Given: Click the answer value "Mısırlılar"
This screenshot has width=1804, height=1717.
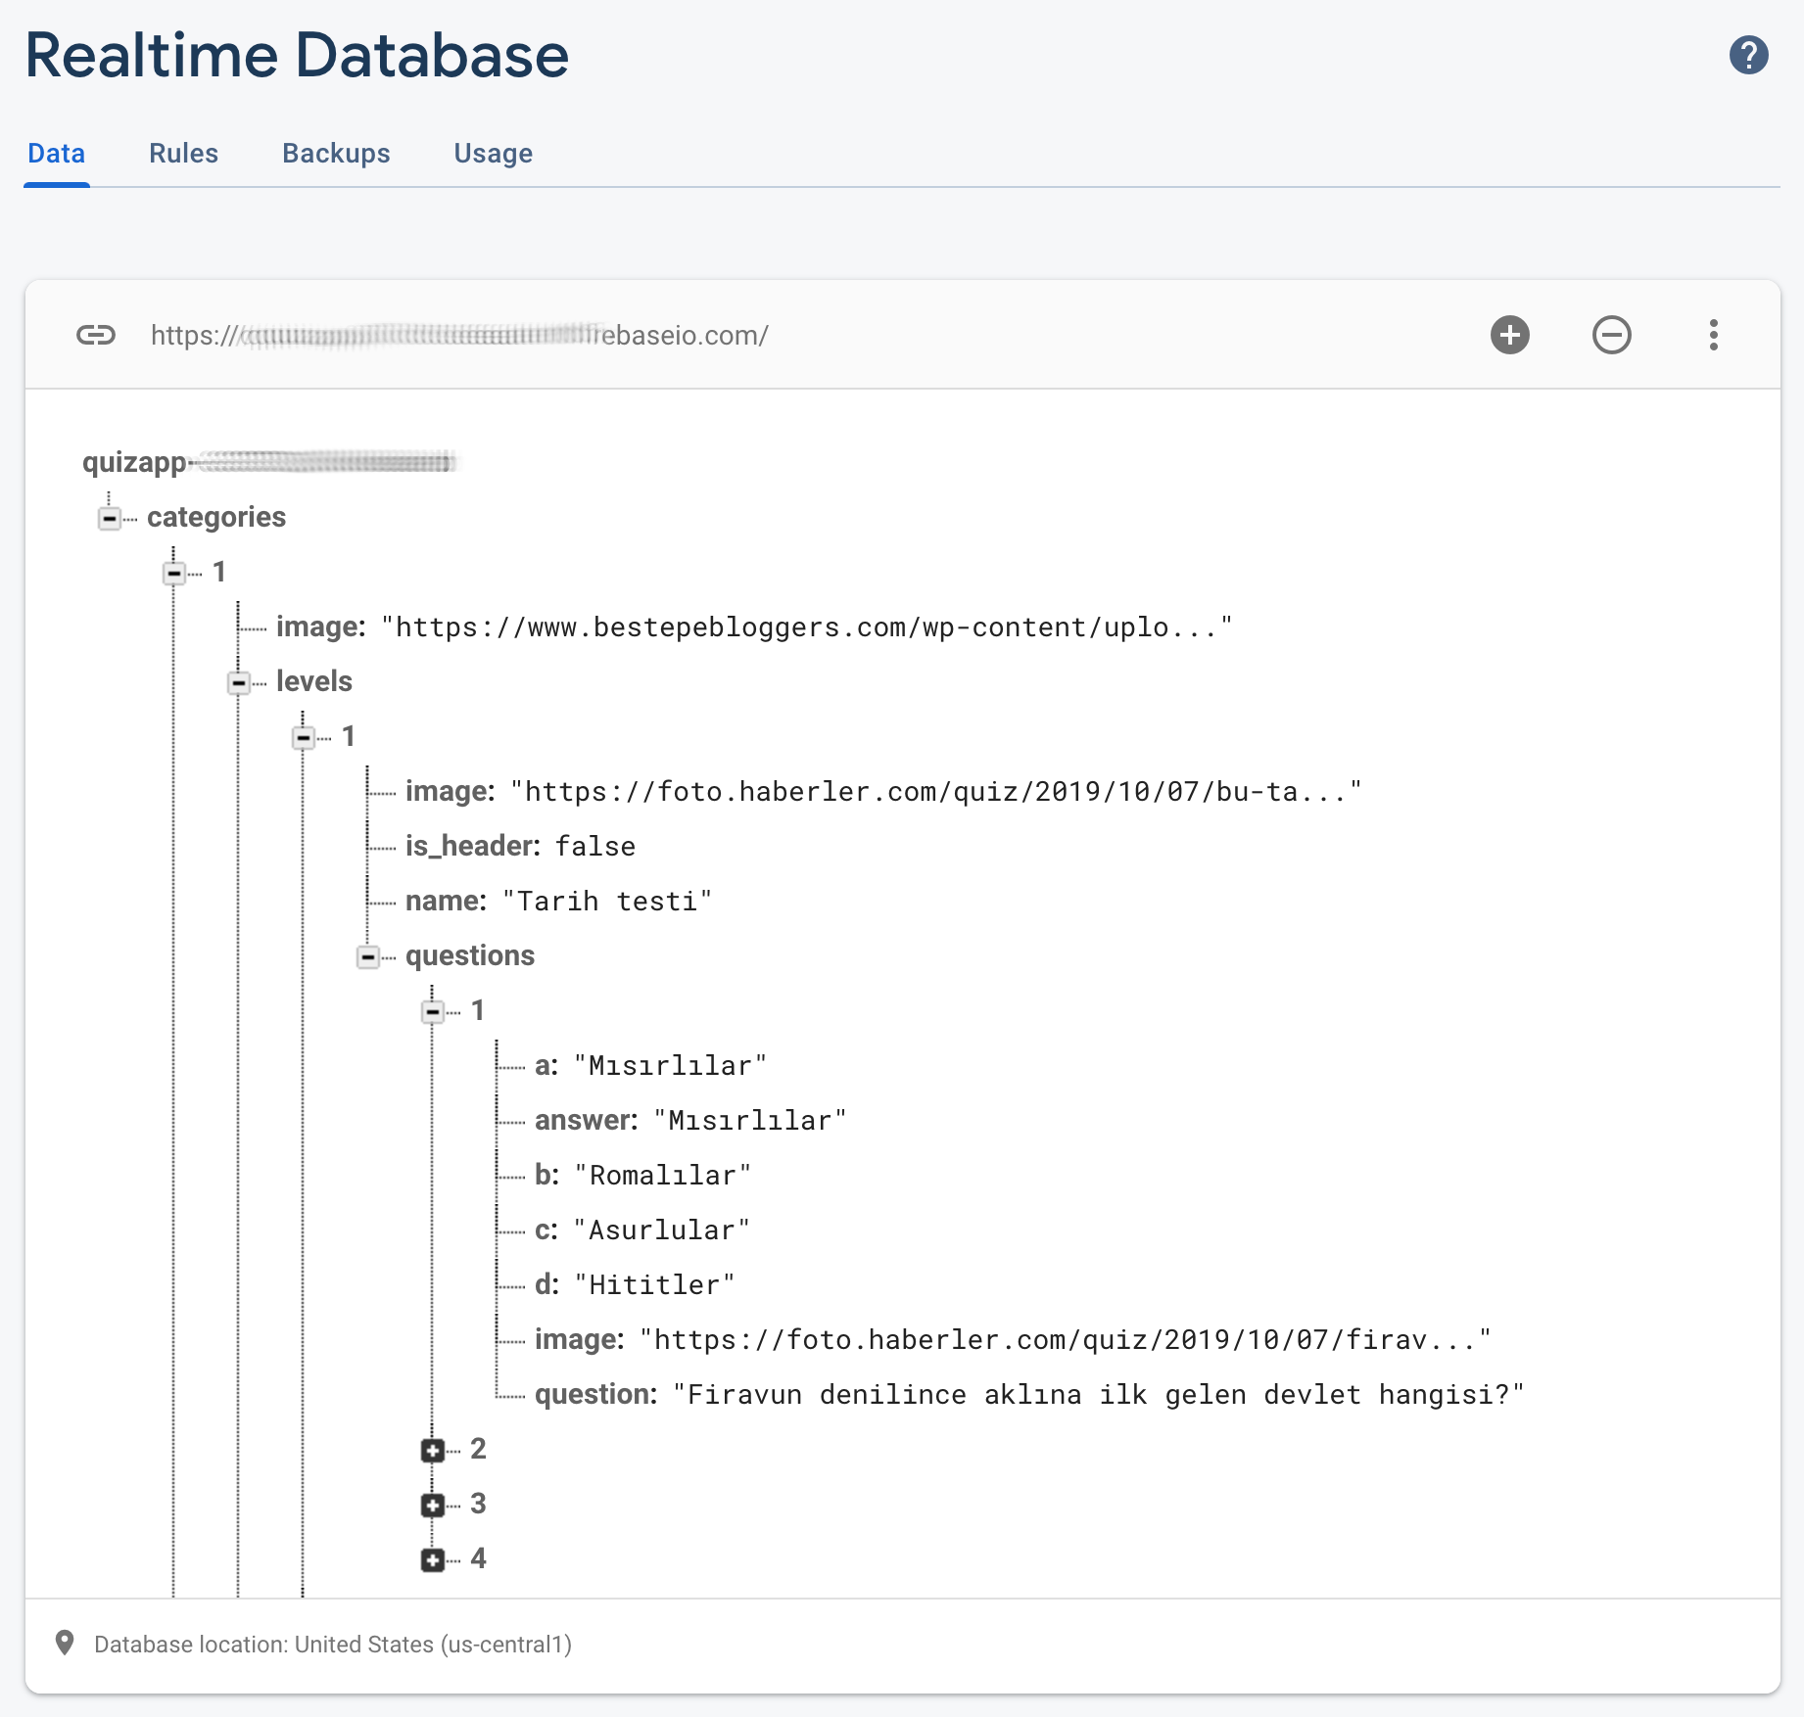Looking at the screenshot, I should [x=750, y=1120].
